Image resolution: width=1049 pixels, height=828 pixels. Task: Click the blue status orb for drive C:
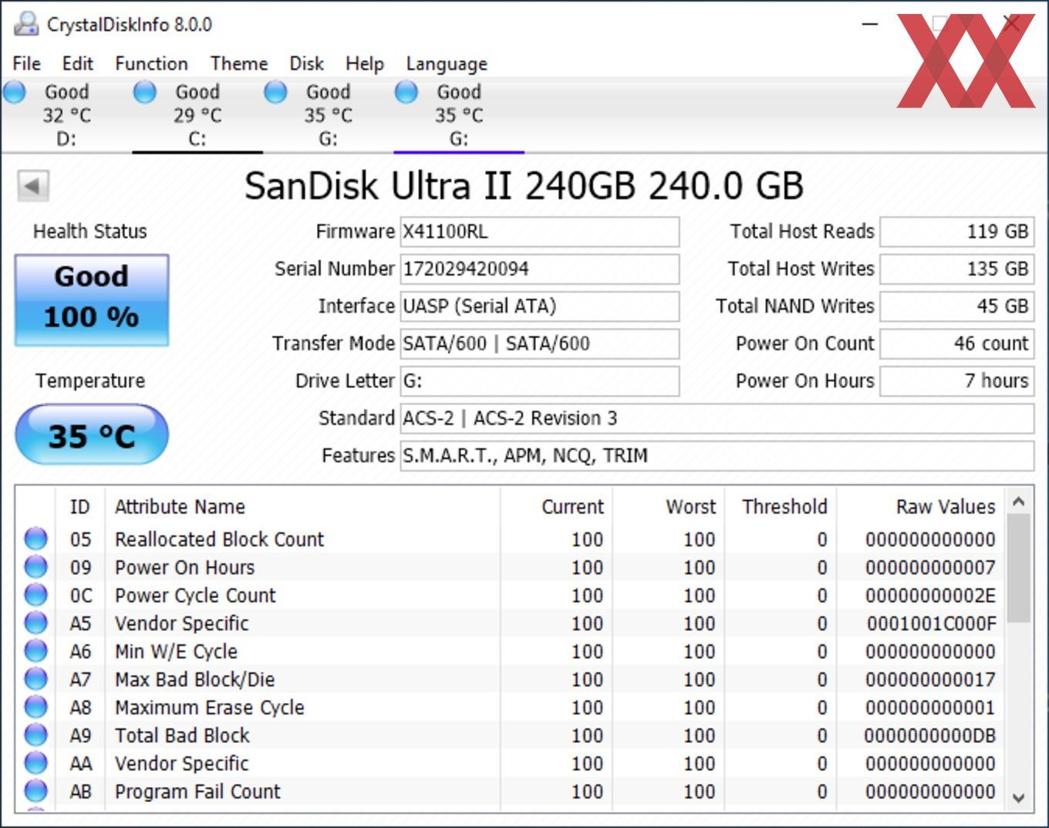coord(144,93)
